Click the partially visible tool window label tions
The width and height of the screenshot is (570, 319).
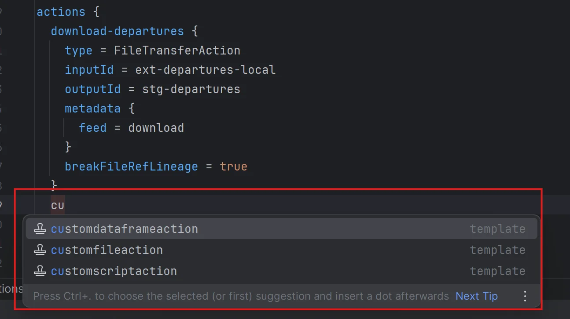click(x=11, y=289)
